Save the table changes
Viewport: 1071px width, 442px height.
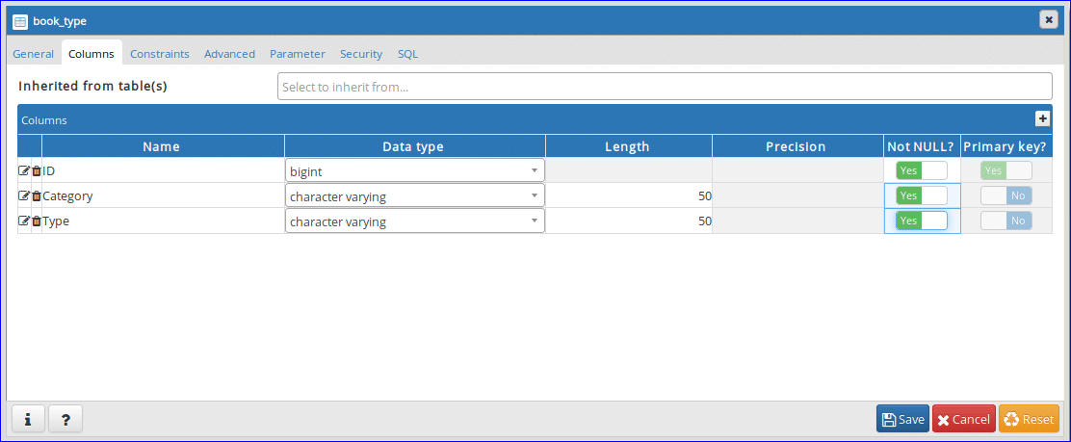[902, 419]
